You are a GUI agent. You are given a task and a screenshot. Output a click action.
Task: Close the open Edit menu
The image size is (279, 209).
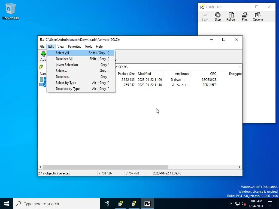[x=51, y=47]
